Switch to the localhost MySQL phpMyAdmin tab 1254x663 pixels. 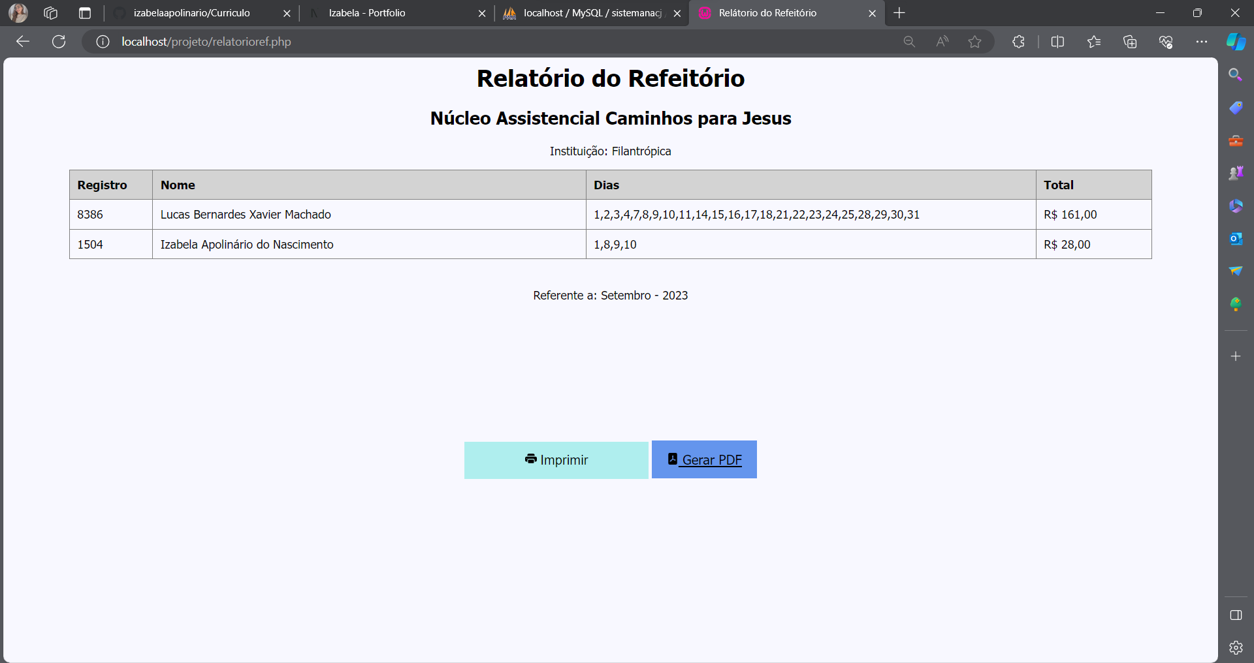pyautogui.click(x=592, y=13)
